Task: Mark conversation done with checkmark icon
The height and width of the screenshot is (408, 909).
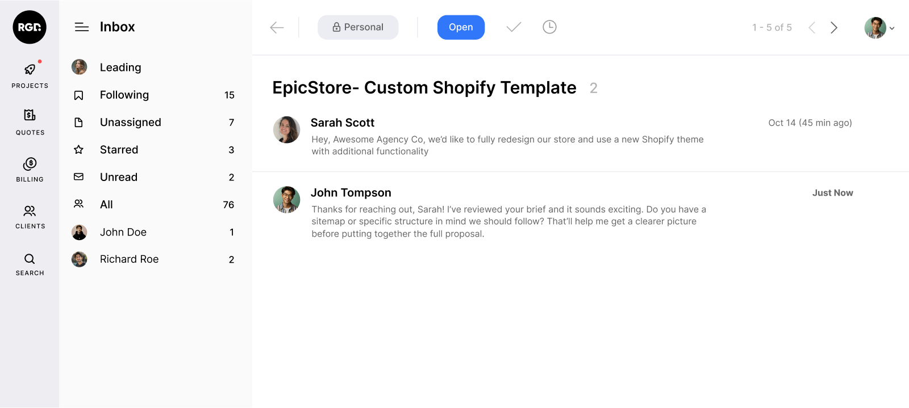Action: 514,27
